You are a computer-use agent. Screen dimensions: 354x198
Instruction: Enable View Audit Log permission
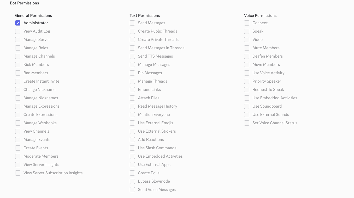click(18, 31)
